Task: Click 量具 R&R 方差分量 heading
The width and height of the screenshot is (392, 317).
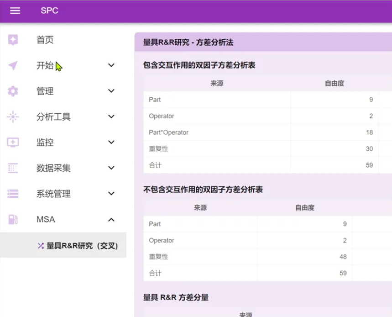Action: click(x=176, y=297)
